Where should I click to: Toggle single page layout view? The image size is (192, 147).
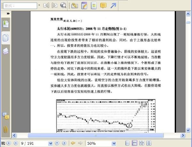[127, 143]
